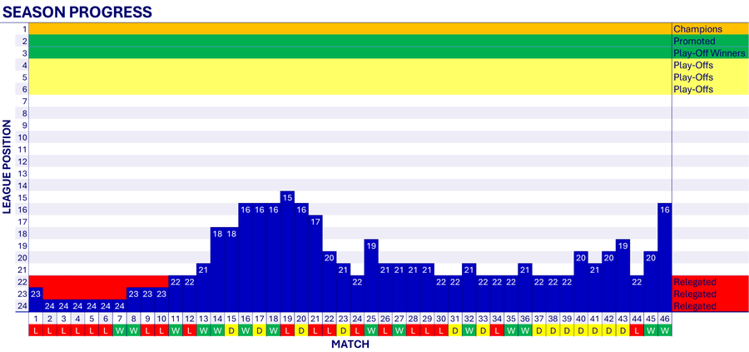Screen dimensions: 749x352
Task: Click the SEASON PROGRESS title
Action: pos(77,11)
